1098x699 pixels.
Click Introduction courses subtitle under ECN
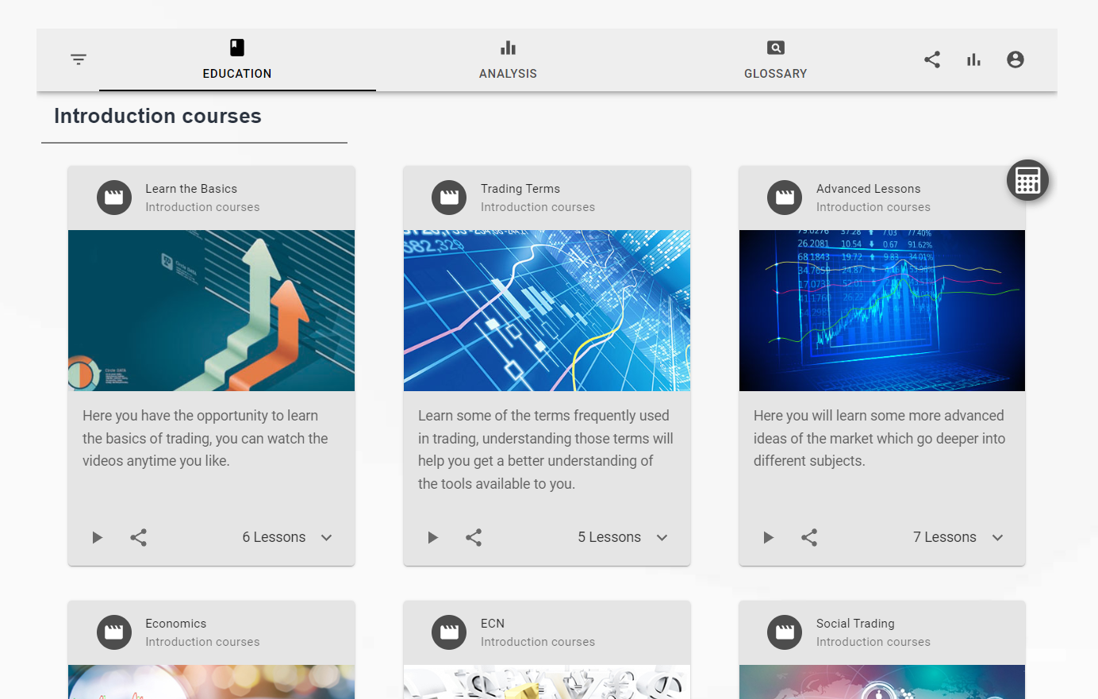(x=538, y=642)
